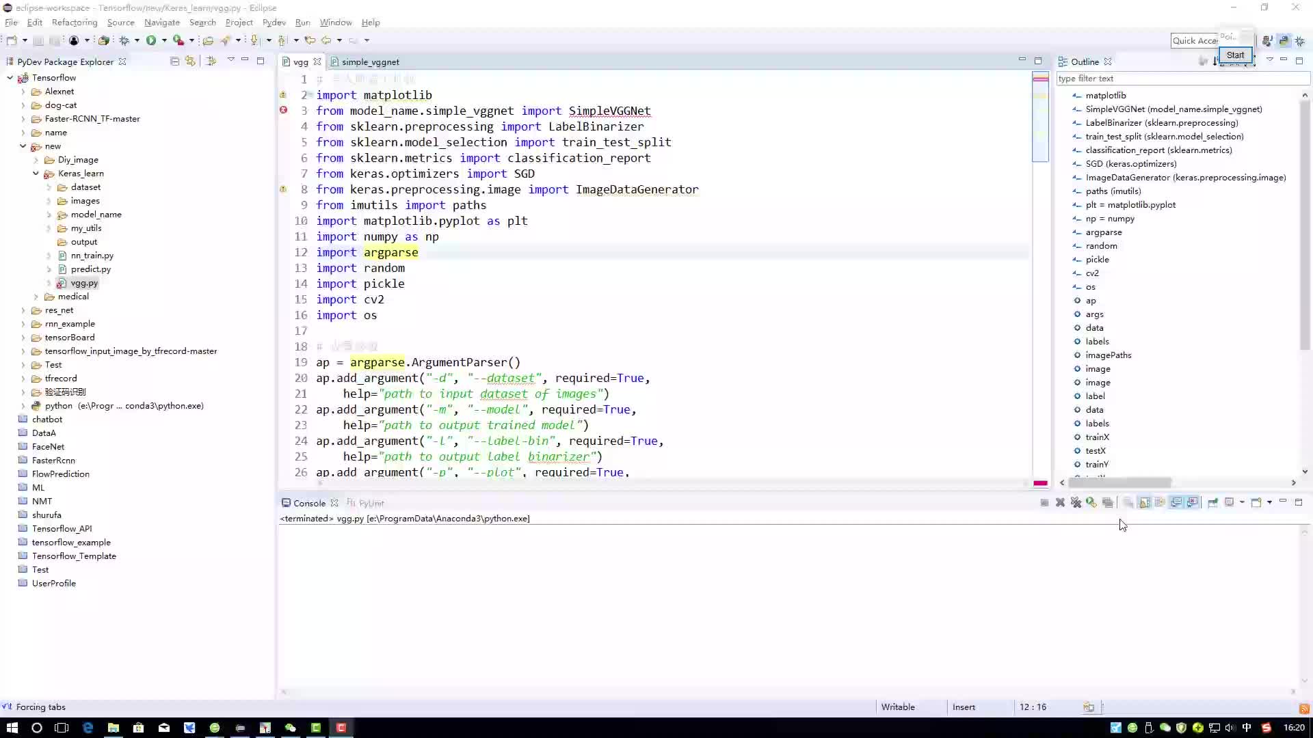This screenshot has width=1313, height=738.
Task: Toggle show console when standard error changes
Action: coord(1193,502)
